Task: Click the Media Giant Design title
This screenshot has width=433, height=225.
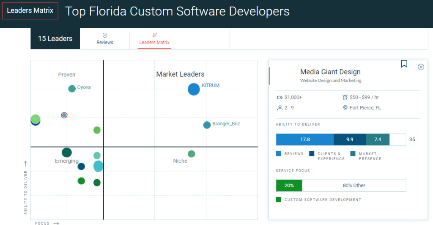Action: tap(330, 72)
